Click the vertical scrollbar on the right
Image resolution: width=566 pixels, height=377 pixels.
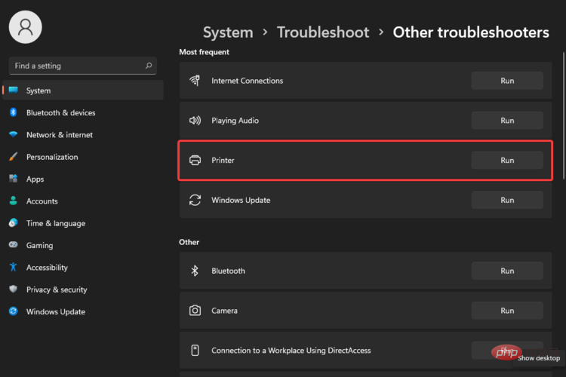(x=562, y=113)
